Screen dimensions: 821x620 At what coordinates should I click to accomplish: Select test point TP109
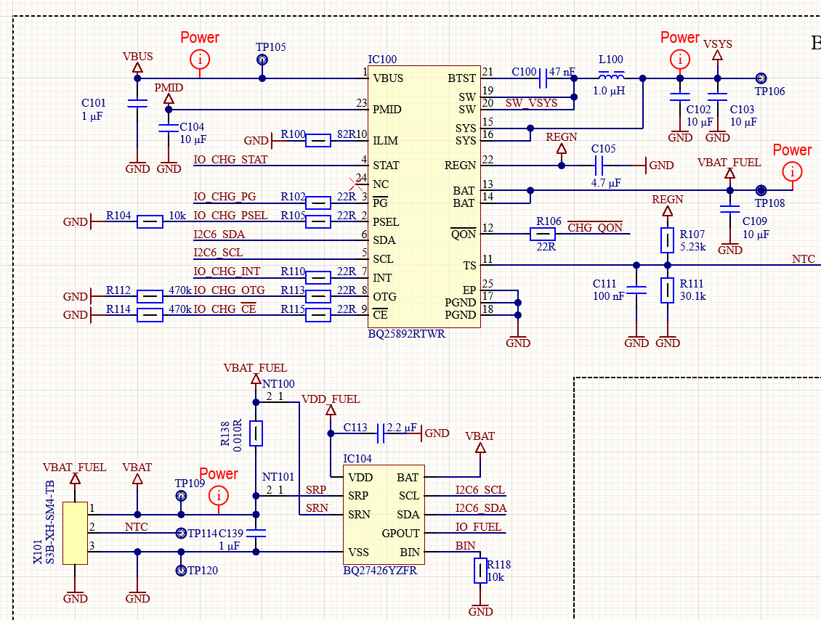click(x=181, y=496)
